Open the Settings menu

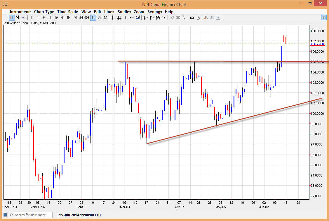tap(155, 12)
